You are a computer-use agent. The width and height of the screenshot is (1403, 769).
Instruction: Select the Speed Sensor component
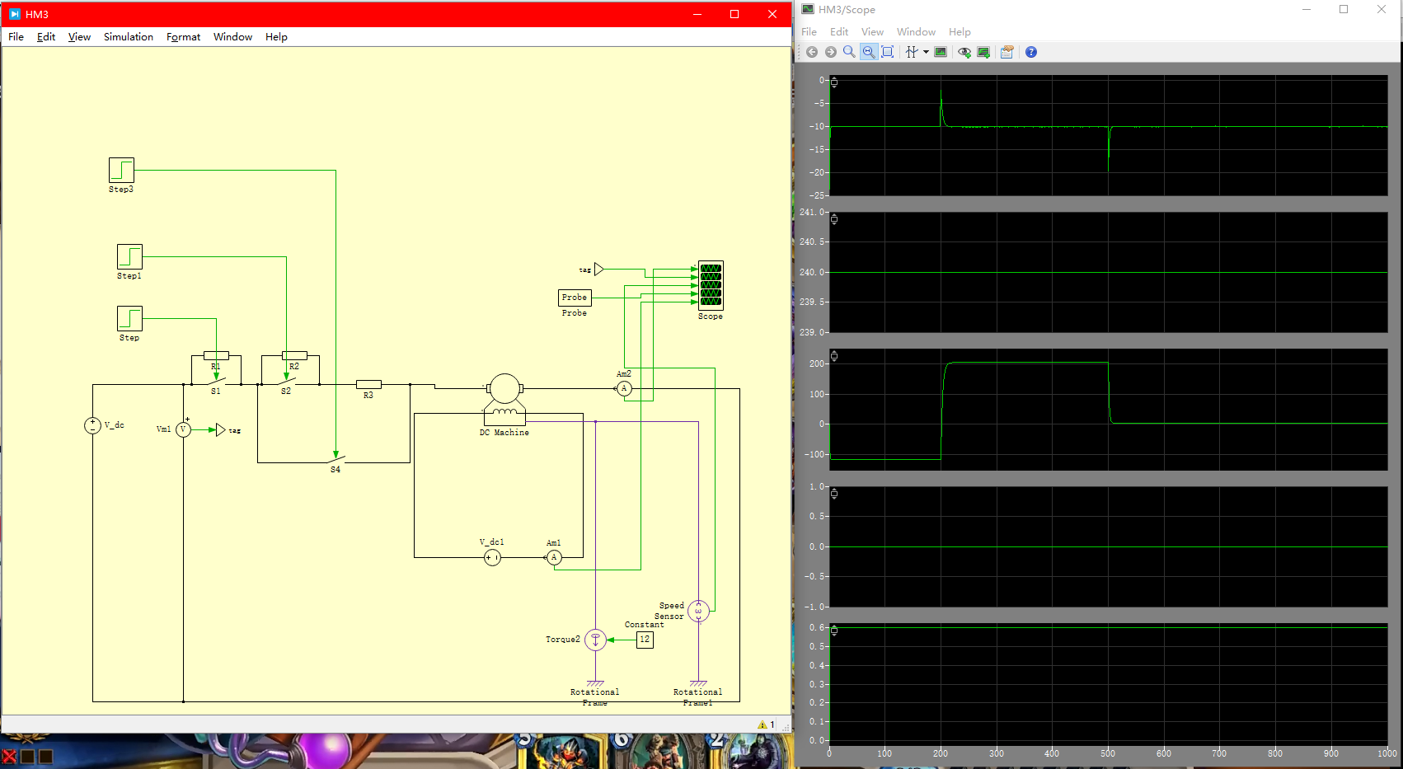[x=698, y=611]
